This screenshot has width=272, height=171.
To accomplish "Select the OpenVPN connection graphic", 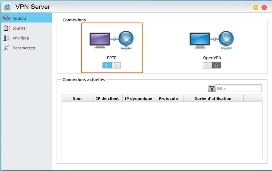I will click(x=212, y=40).
